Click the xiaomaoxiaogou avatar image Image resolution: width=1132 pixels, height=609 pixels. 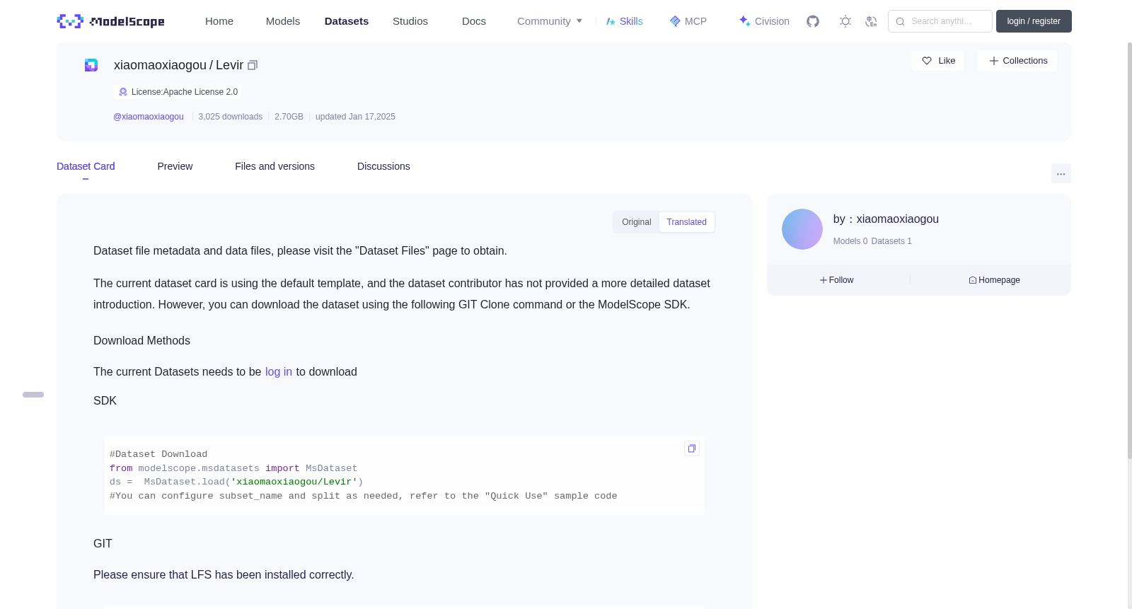pos(802,229)
